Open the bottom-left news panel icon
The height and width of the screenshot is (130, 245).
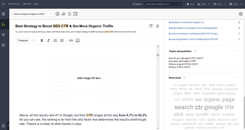[3, 126]
